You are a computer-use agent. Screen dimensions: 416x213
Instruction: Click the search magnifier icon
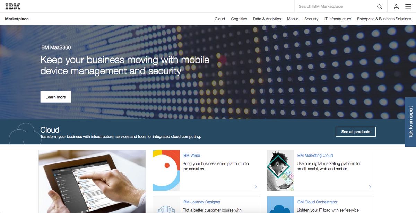(380, 7)
